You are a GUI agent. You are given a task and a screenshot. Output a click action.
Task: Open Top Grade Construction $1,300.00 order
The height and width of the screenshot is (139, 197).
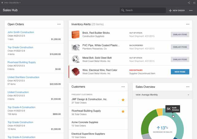click(x=20, y=122)
